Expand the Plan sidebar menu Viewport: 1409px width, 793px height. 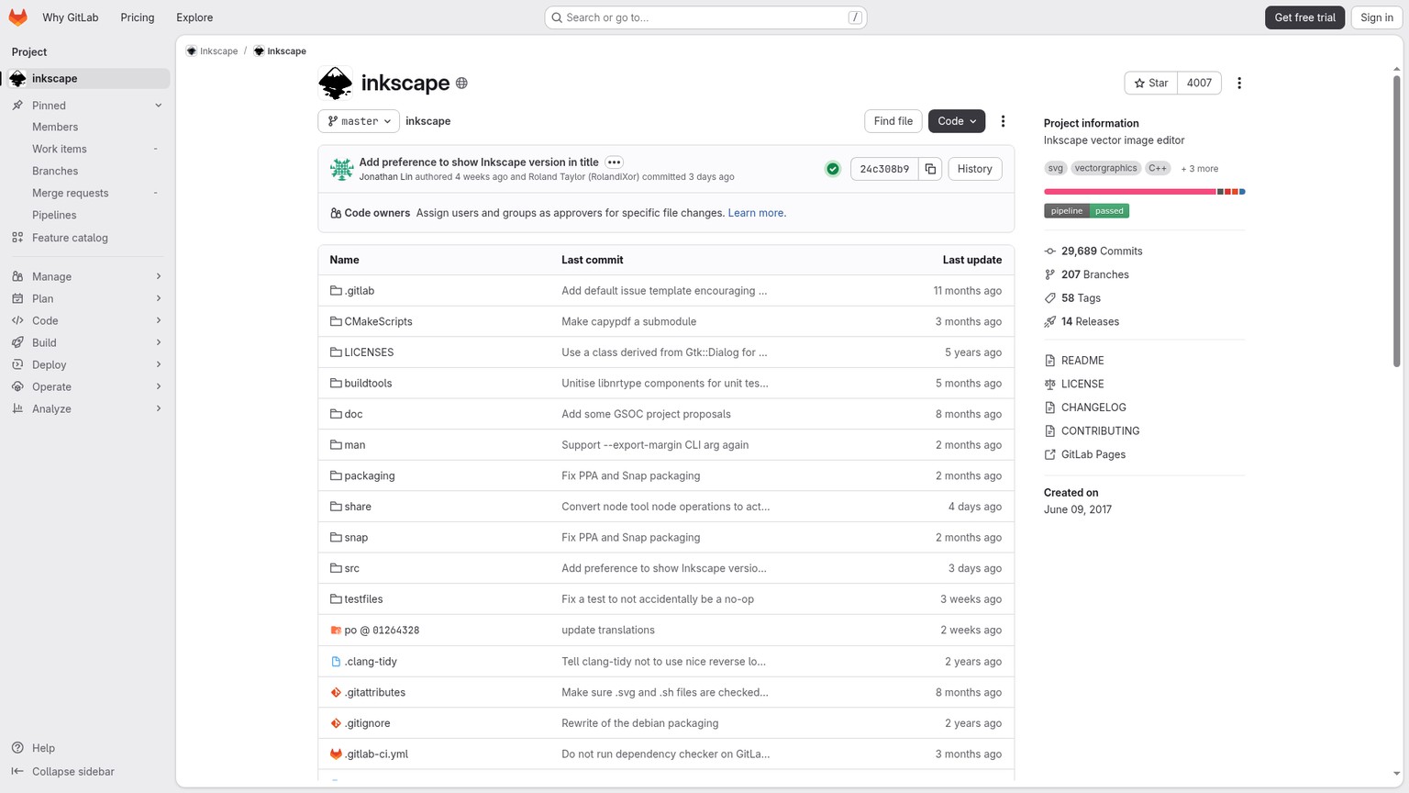[86, 298]
